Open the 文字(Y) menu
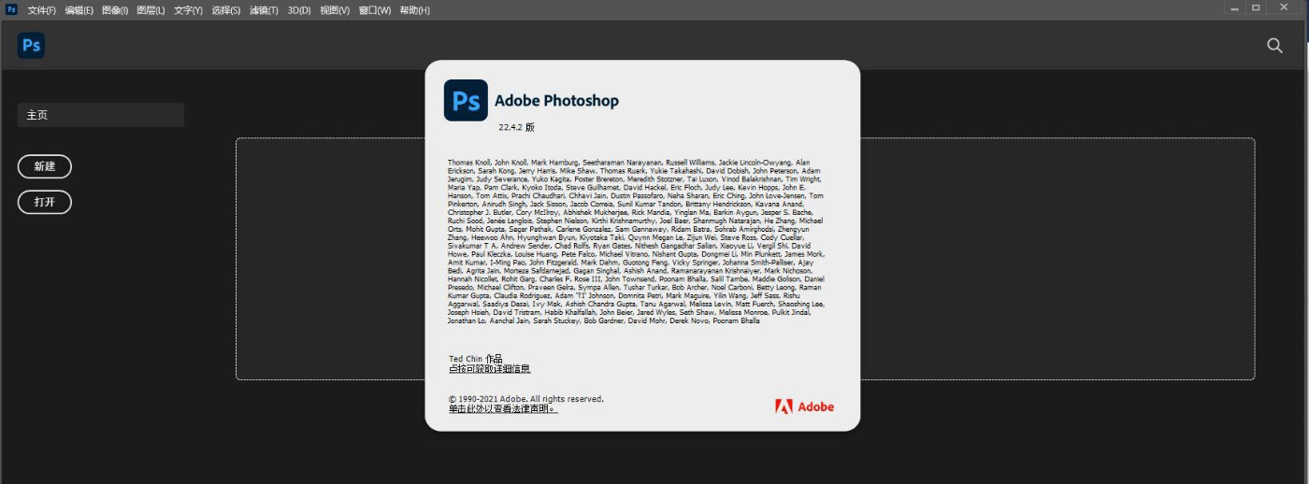Screen dimensions: 1309x484 188,10
